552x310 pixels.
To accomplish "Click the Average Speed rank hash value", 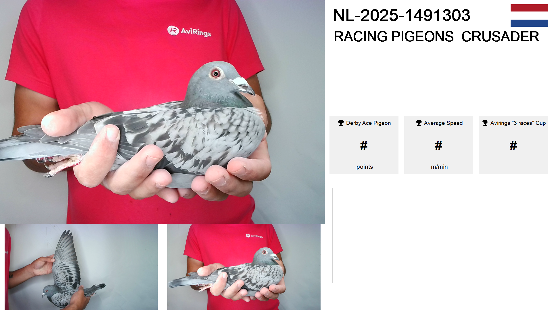I will [x=439, y=146].
